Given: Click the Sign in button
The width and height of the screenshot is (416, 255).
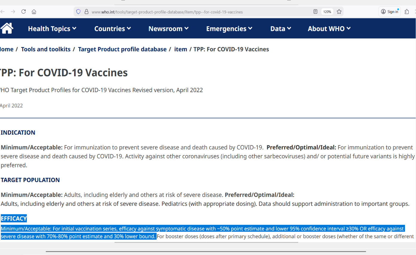Looking at the screenshot, I should 389,12.
